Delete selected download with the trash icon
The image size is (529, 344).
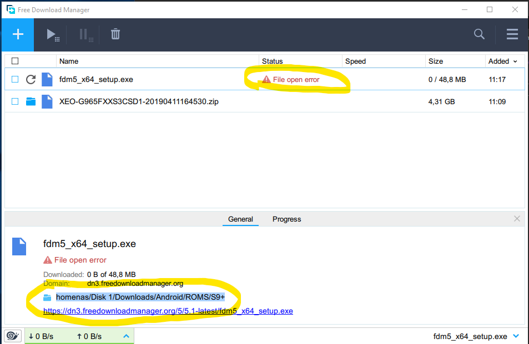[115, 34]
